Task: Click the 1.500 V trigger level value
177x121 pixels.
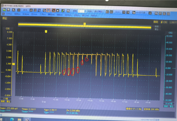Action: pyautogui.click(x=173, y=22)
